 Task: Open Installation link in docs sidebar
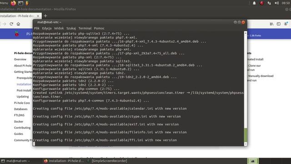[x=24, y=84]
